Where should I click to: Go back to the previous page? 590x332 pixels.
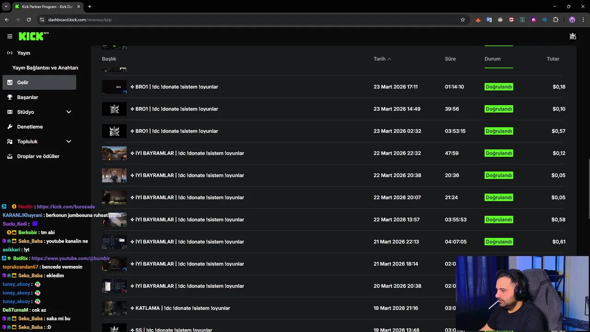pyautogui.click(x=6, y=20)
